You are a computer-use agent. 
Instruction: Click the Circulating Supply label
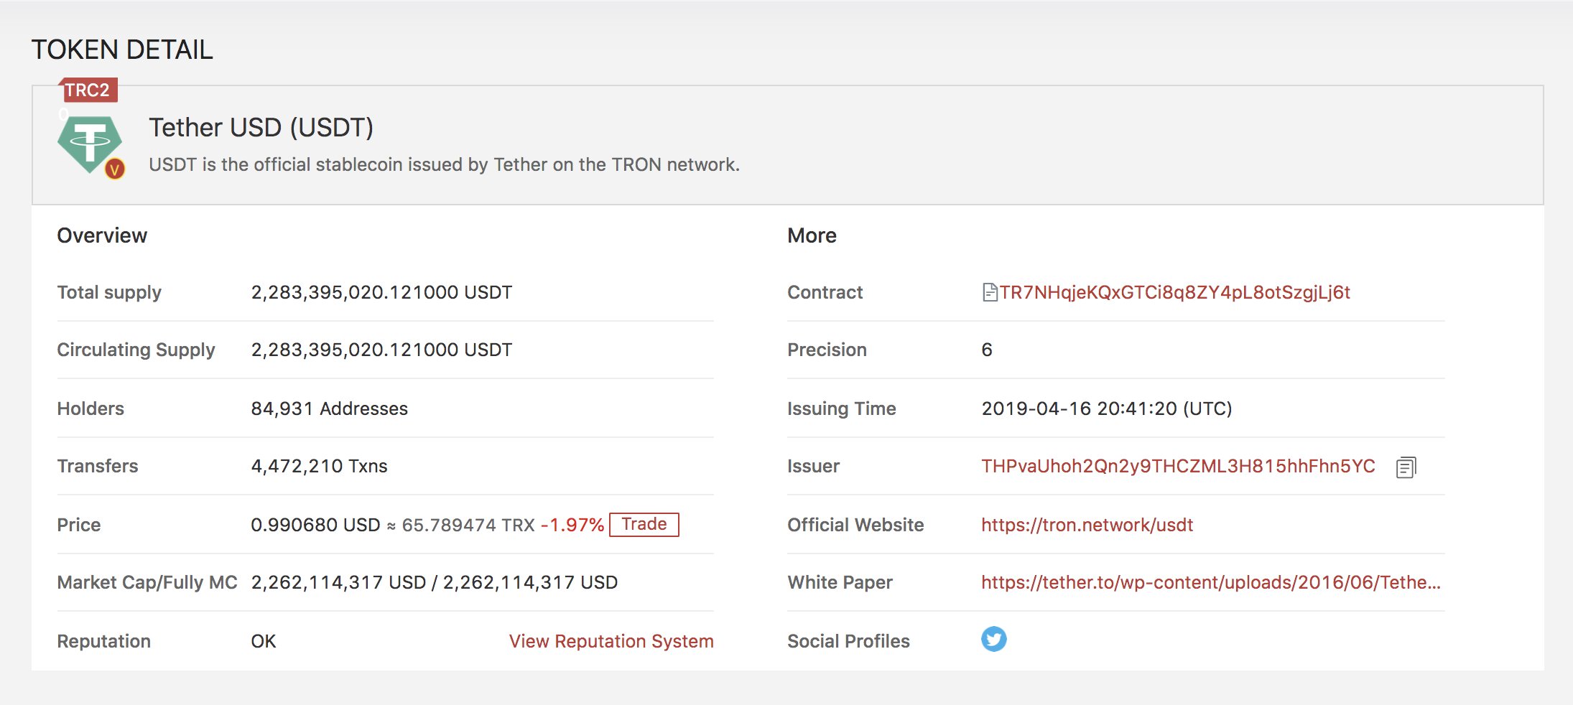136,350
